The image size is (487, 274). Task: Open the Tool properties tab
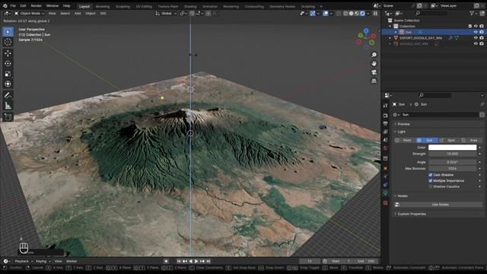[386, 106]
